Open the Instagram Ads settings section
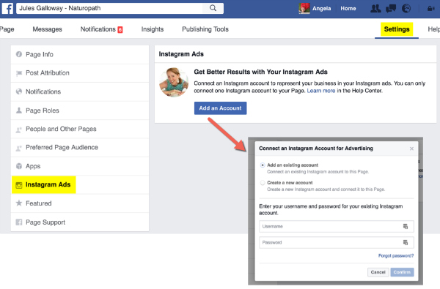Viewport: 440px width, 289px height. coord(80,185)
